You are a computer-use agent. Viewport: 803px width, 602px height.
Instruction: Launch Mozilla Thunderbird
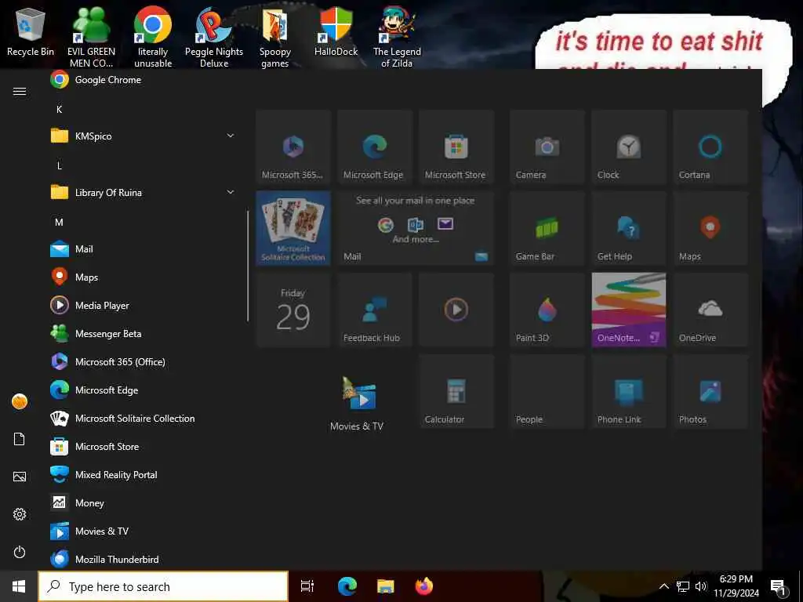pos(143,560)
